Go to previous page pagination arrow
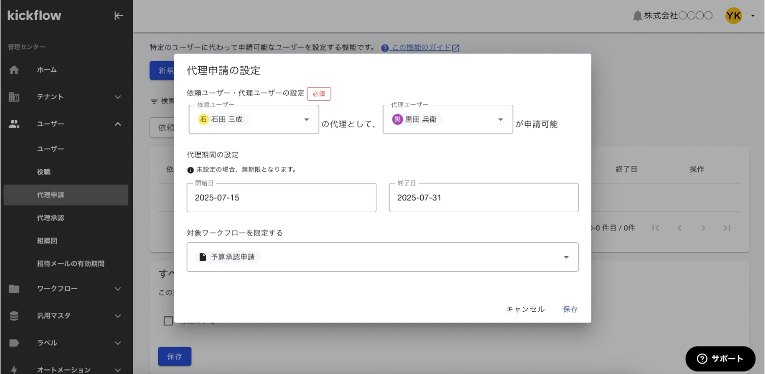The height and width of the screenshot is (374, 765). (x=679, y=228)
